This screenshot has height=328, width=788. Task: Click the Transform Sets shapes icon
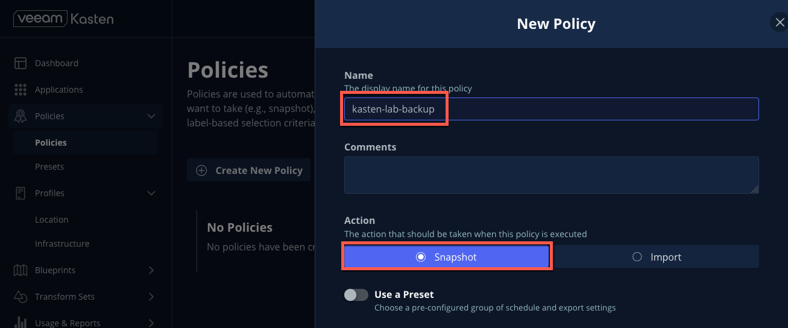point(20,297)
